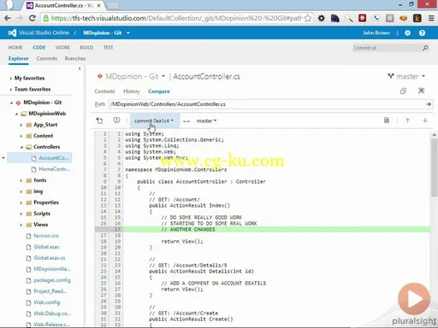Image resolution: width=438 pixels, height=328 pixels.
Task: Click the red asterisk extension icon
Action: coord(362,18)
